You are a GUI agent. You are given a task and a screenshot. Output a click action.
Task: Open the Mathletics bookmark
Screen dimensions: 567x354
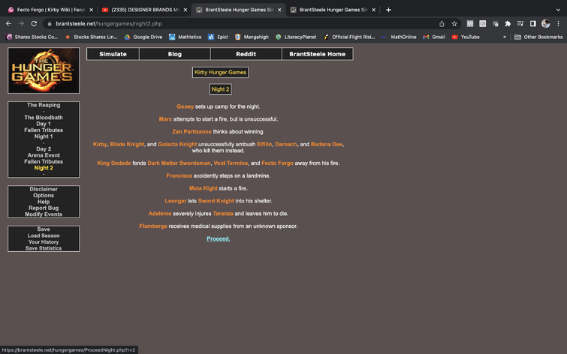(x=185, y=37)
